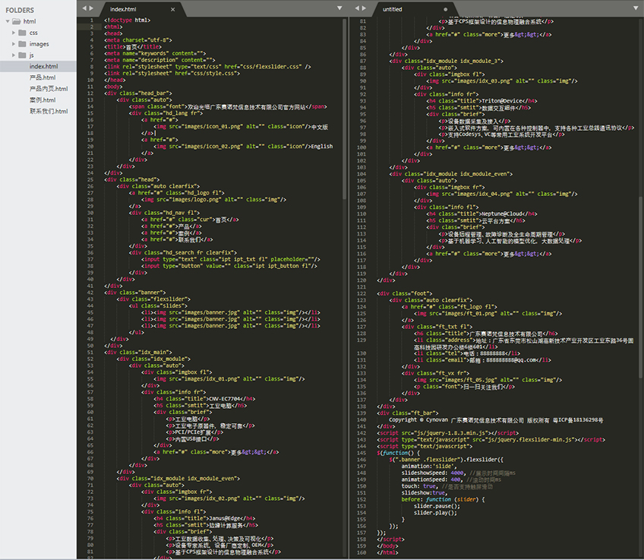The height and width of the screenshot is (560, 644).
Task: Click the unsaved dot on untitled tab
Action: [446, 9]
